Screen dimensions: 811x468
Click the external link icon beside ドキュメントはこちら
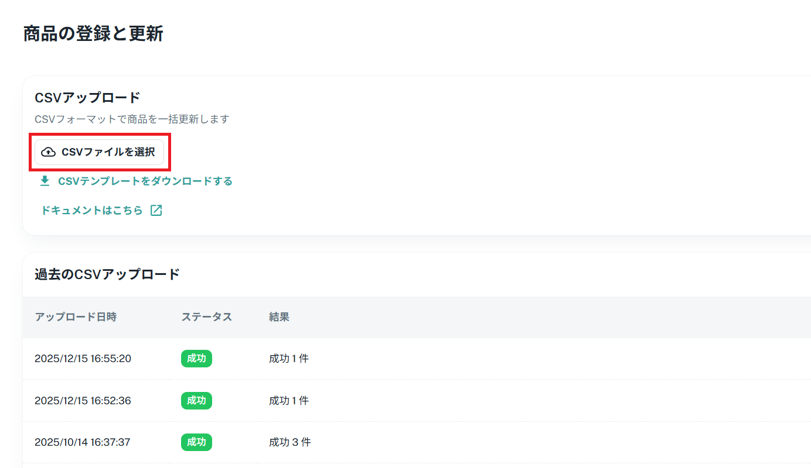tap(156, 211)
